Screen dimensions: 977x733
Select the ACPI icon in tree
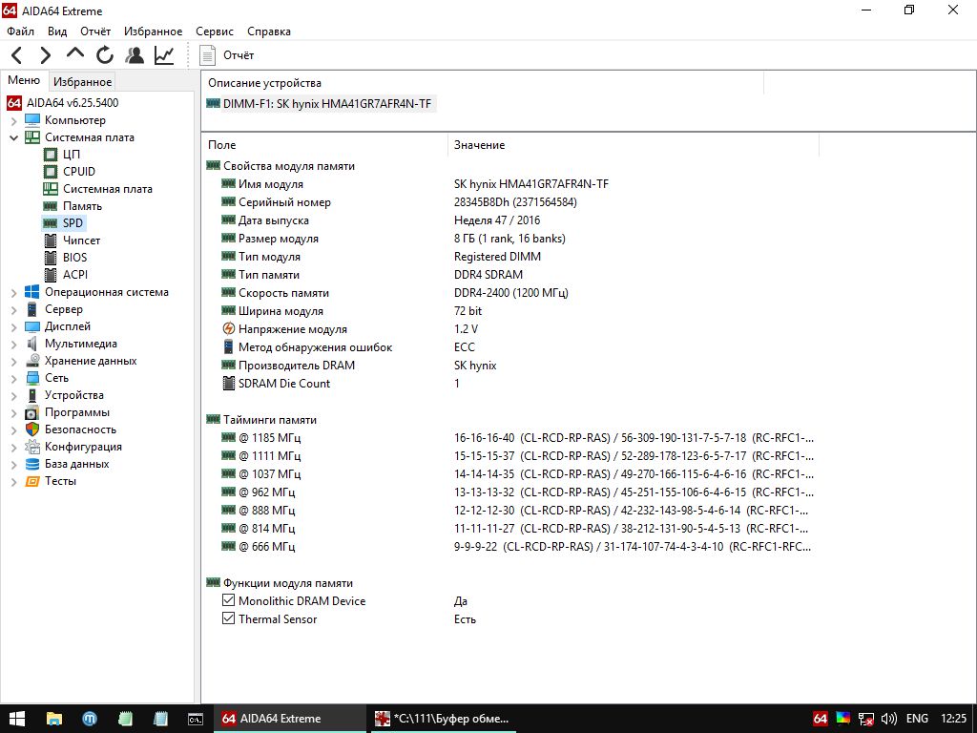[51, 275]
